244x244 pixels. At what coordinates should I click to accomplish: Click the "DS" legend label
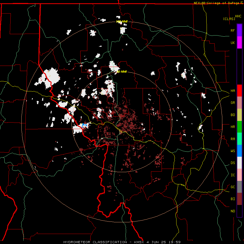233,163
